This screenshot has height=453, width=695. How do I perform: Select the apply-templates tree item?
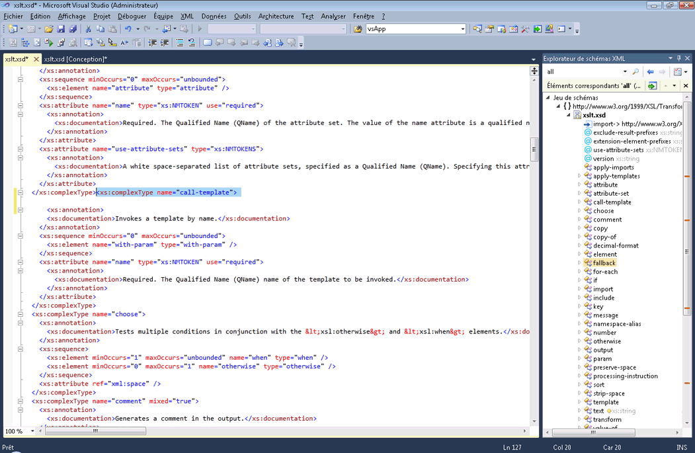pyautogui.click(x=616, y=176)
